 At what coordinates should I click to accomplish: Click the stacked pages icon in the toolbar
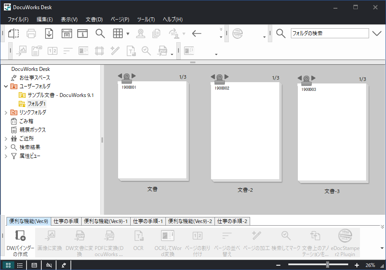pyautogui.click(x=156, y=33)
